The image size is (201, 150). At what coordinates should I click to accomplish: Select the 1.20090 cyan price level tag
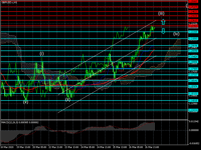point(193,51)
